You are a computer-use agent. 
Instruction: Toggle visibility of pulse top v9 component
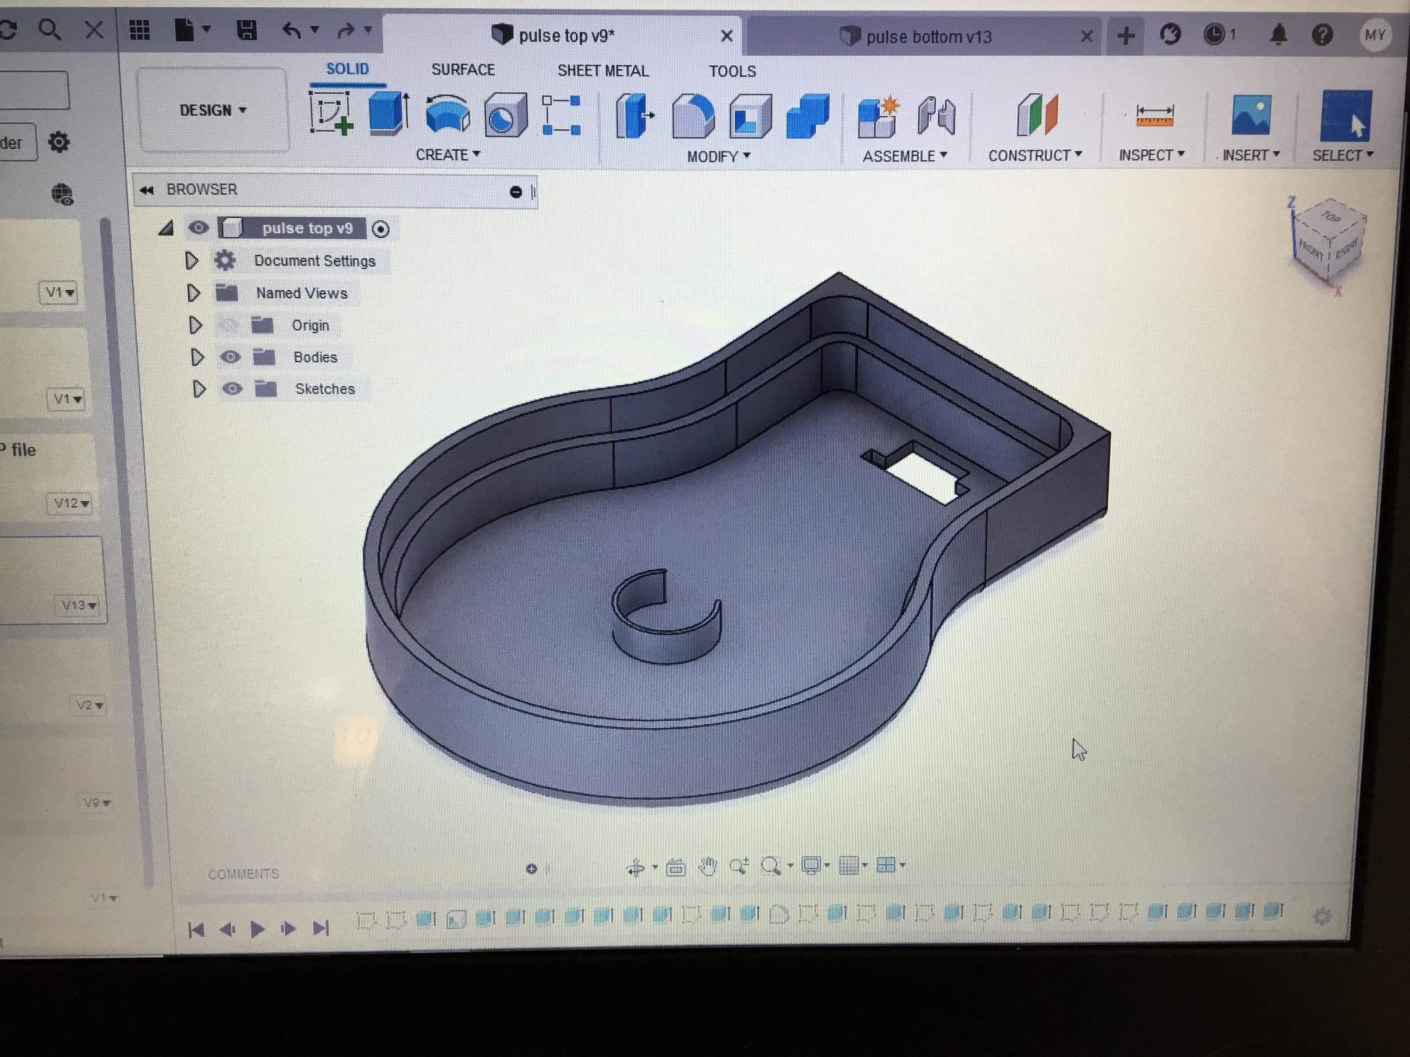point(198,228)
